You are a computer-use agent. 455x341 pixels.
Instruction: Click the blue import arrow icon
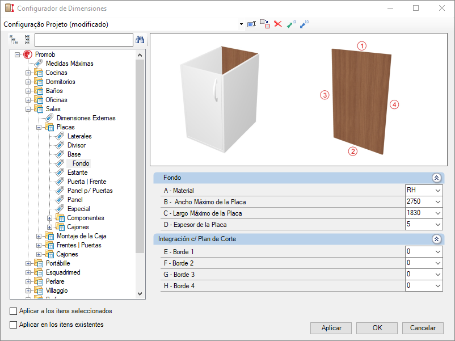(x=304, y=24)
